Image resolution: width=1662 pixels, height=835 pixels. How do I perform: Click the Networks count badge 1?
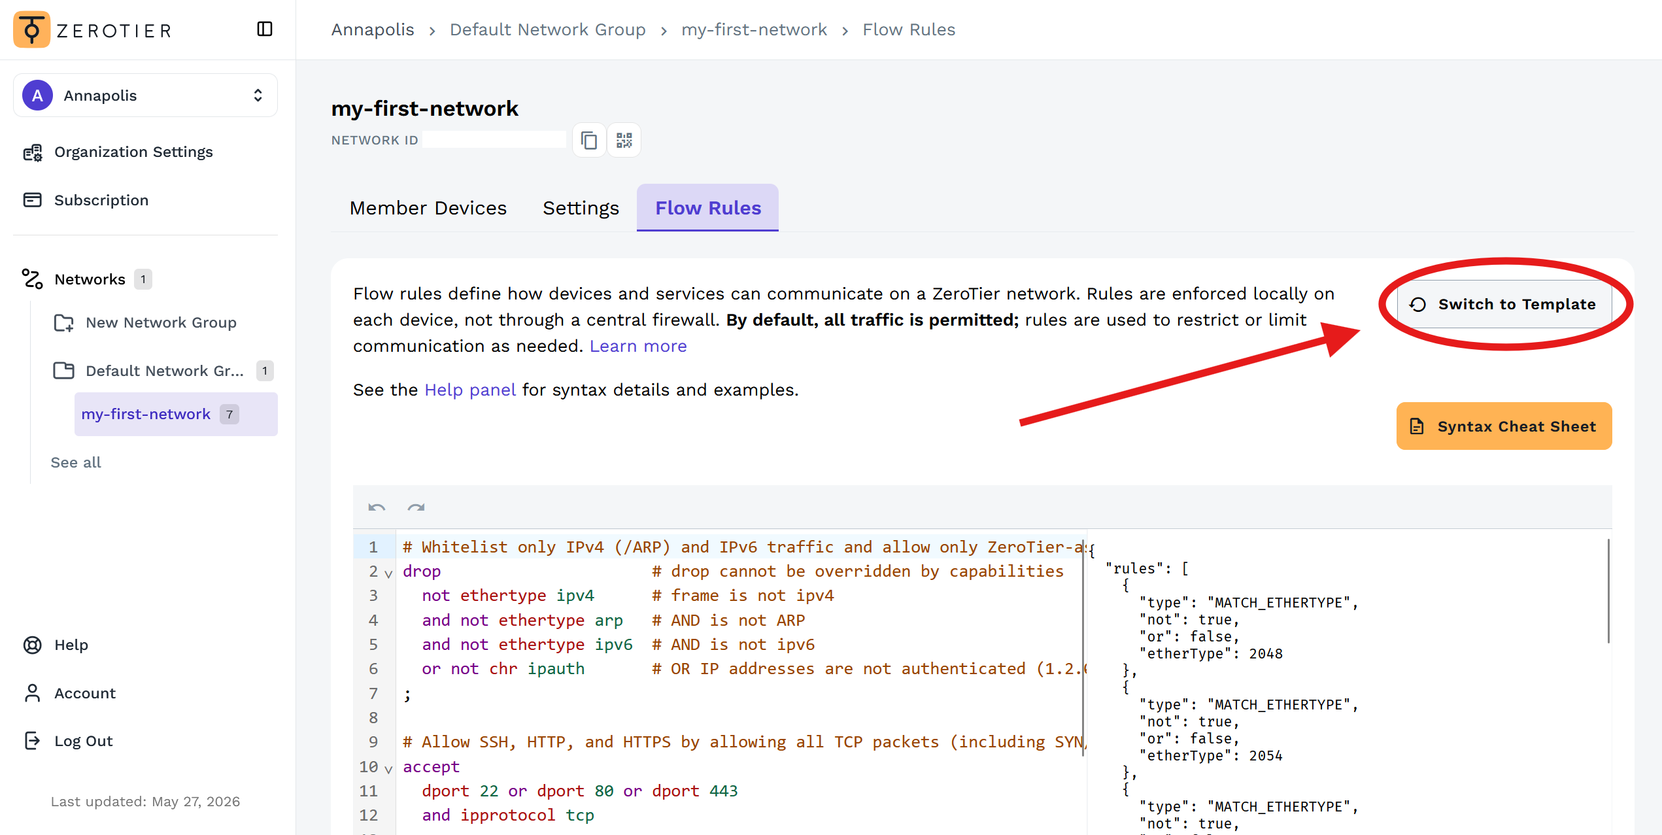point(143,279)
